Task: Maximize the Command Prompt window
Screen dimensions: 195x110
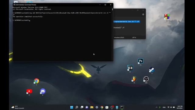Action: pyautogui.click(x=105, y=5)
